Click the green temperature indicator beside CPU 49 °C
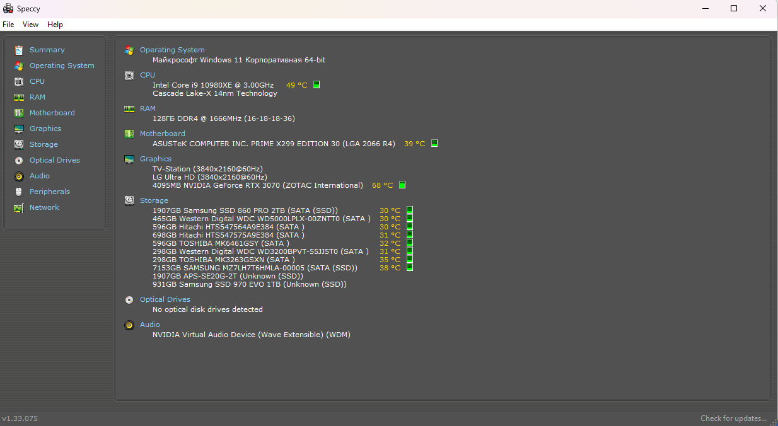 (316, 84)
